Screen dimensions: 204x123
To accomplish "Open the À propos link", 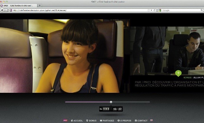I will click(124, 120).
